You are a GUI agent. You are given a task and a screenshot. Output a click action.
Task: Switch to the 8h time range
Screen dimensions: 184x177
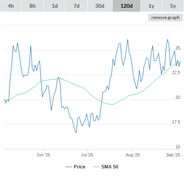point(33,6)
